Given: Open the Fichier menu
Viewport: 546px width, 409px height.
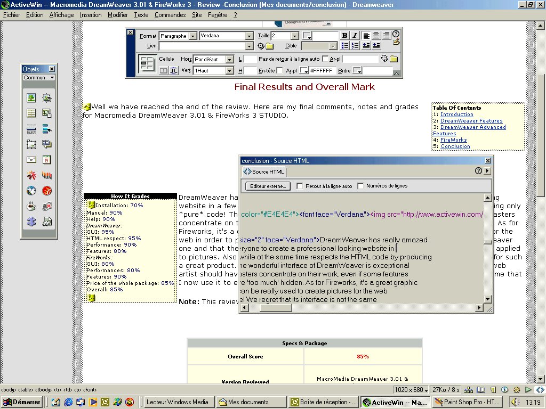Looking at the screenshot, I should (x=12, y=15).
